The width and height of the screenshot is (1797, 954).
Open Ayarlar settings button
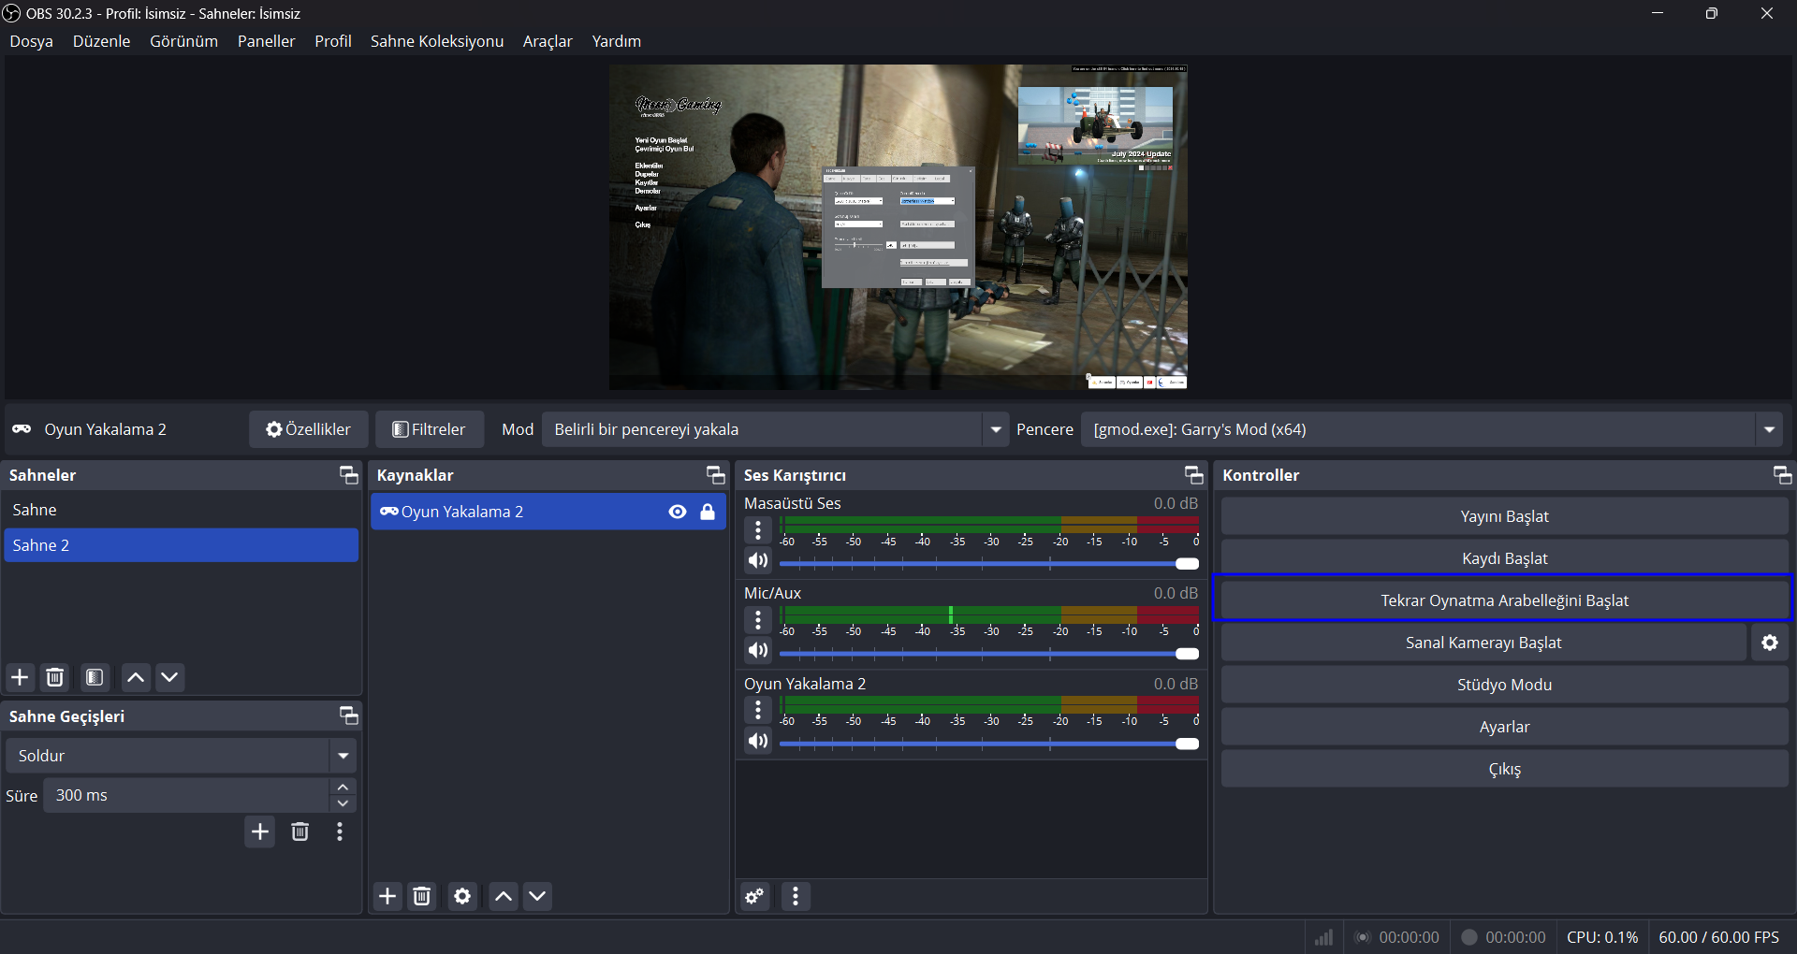(x=1504, y=727)
